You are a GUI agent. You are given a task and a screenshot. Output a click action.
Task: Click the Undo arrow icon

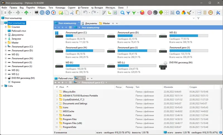[x=85, y=12]
